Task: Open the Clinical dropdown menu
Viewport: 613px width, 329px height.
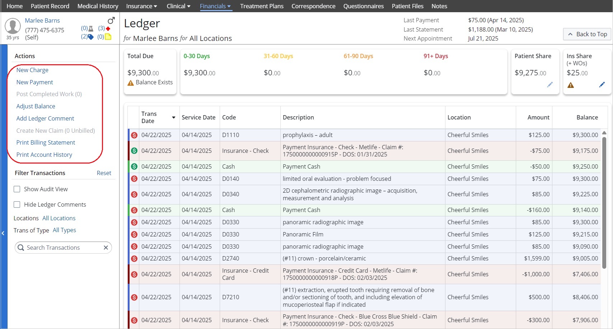Action: 178,6
